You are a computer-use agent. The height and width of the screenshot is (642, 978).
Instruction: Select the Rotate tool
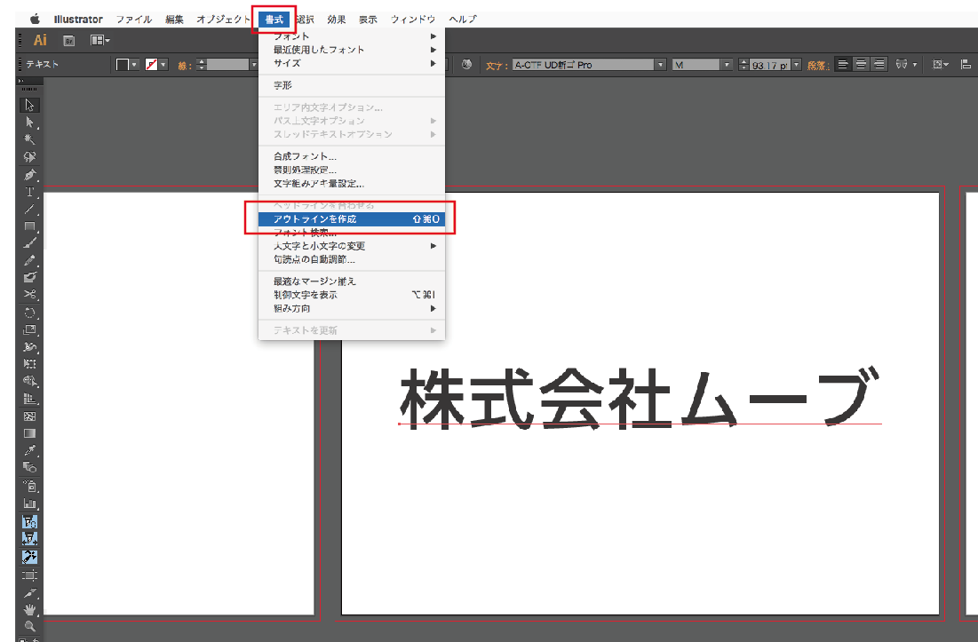[29, 313]
